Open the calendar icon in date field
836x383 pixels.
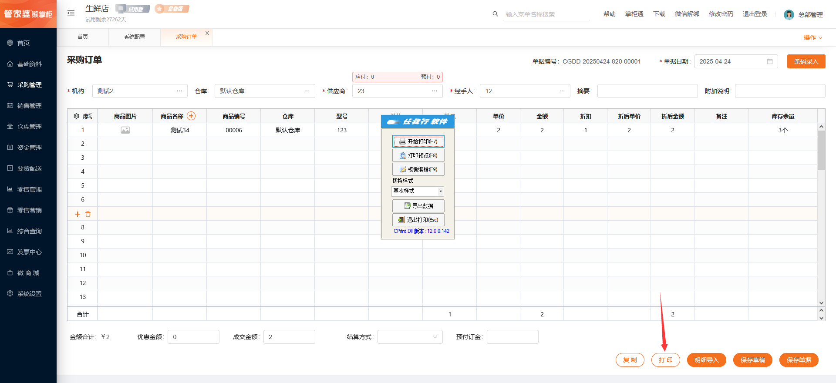pos(769,61)
